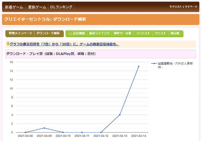201x141 pixels.
Task: Click the data point for 2021-04-12
Action: 101,132
